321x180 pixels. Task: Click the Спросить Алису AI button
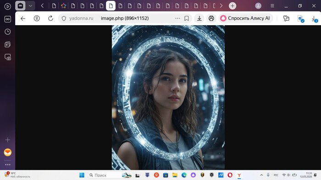coord(245,18)
